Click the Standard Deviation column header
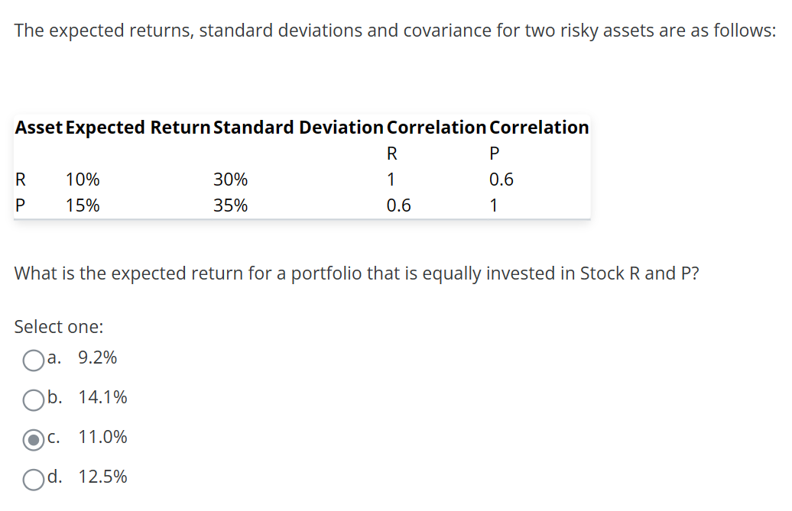This screenshot has height=511, width=792. [x=300, y=128]
